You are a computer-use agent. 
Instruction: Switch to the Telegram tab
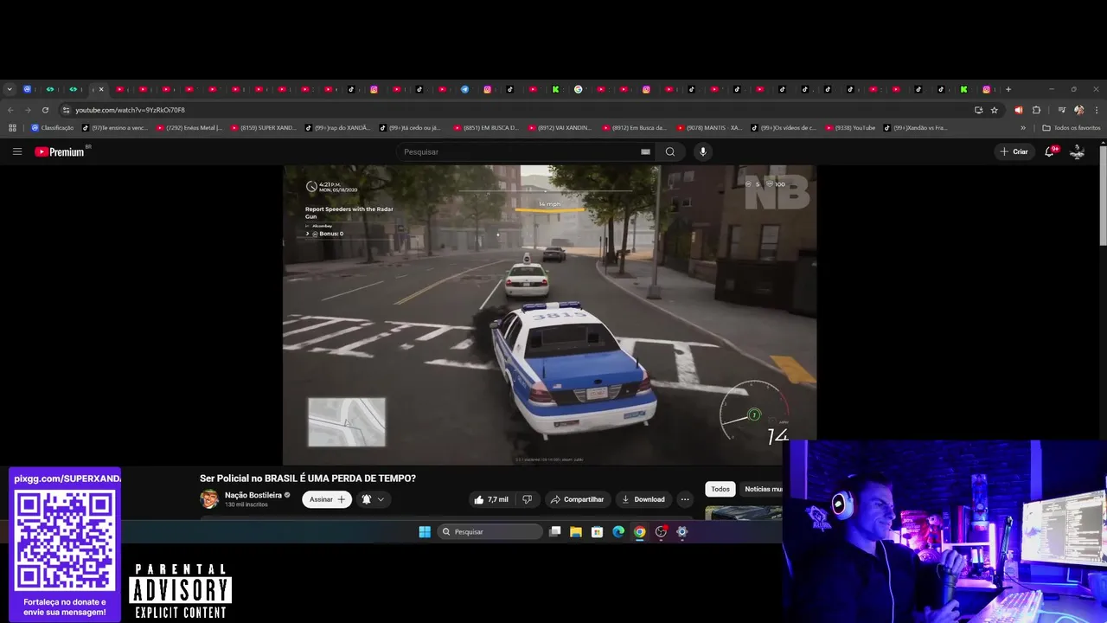coord(464,89)
